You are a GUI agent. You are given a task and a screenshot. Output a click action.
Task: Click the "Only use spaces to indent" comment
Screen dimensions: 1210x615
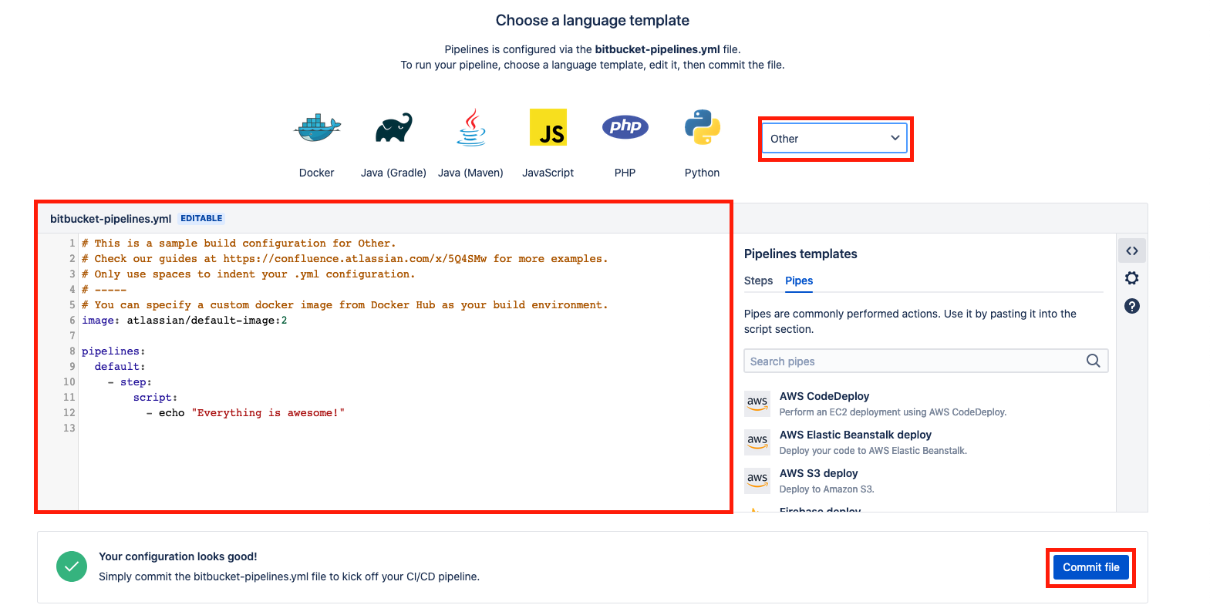click(x=248, y=274)
